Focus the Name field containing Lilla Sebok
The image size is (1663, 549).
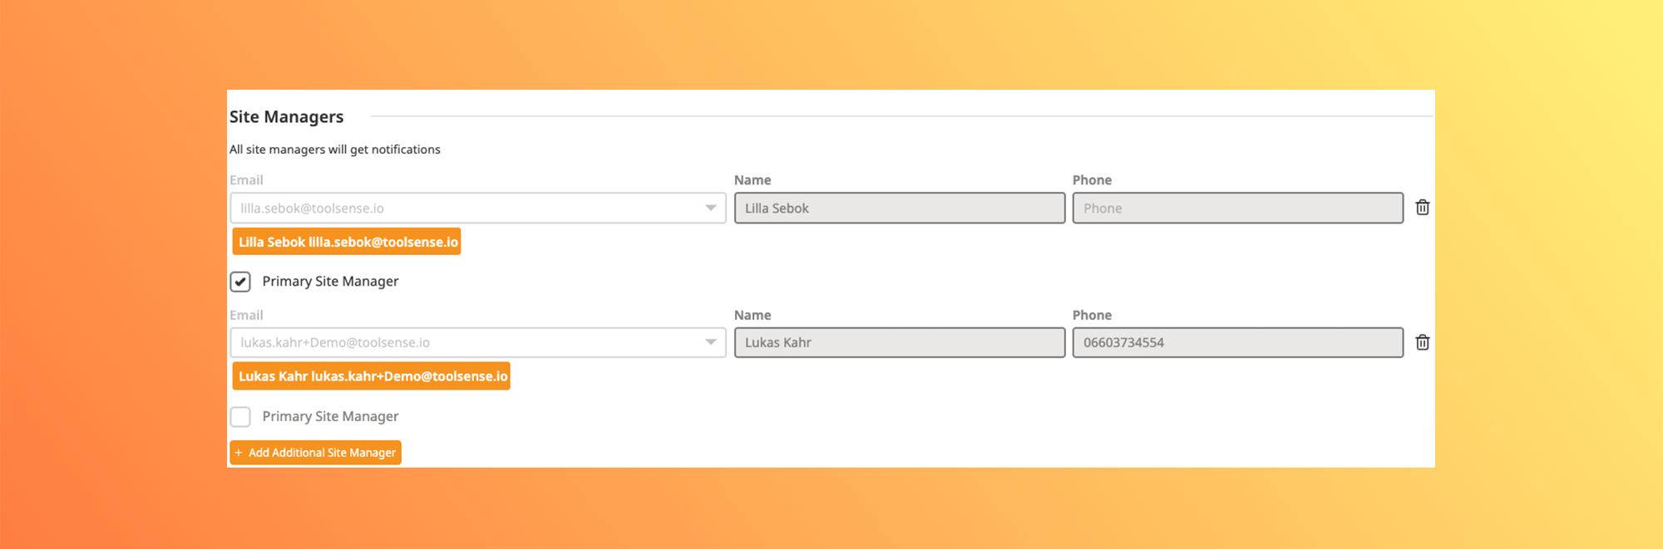899,208
